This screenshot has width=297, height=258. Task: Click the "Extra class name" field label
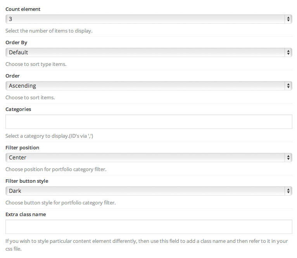[26, 215]
